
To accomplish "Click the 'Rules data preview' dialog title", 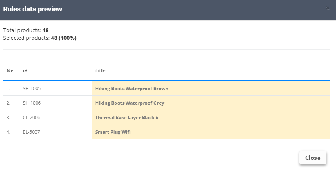I will (33, 9).
